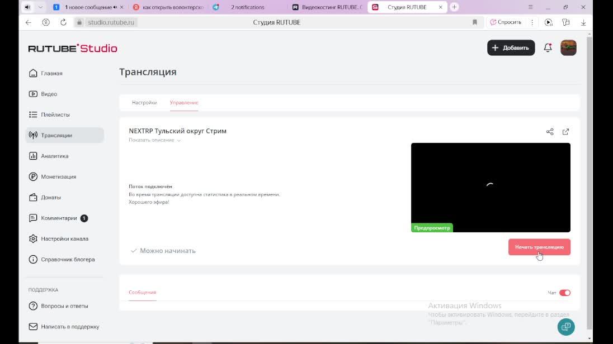Open the support chat bubble

[566, 327]
